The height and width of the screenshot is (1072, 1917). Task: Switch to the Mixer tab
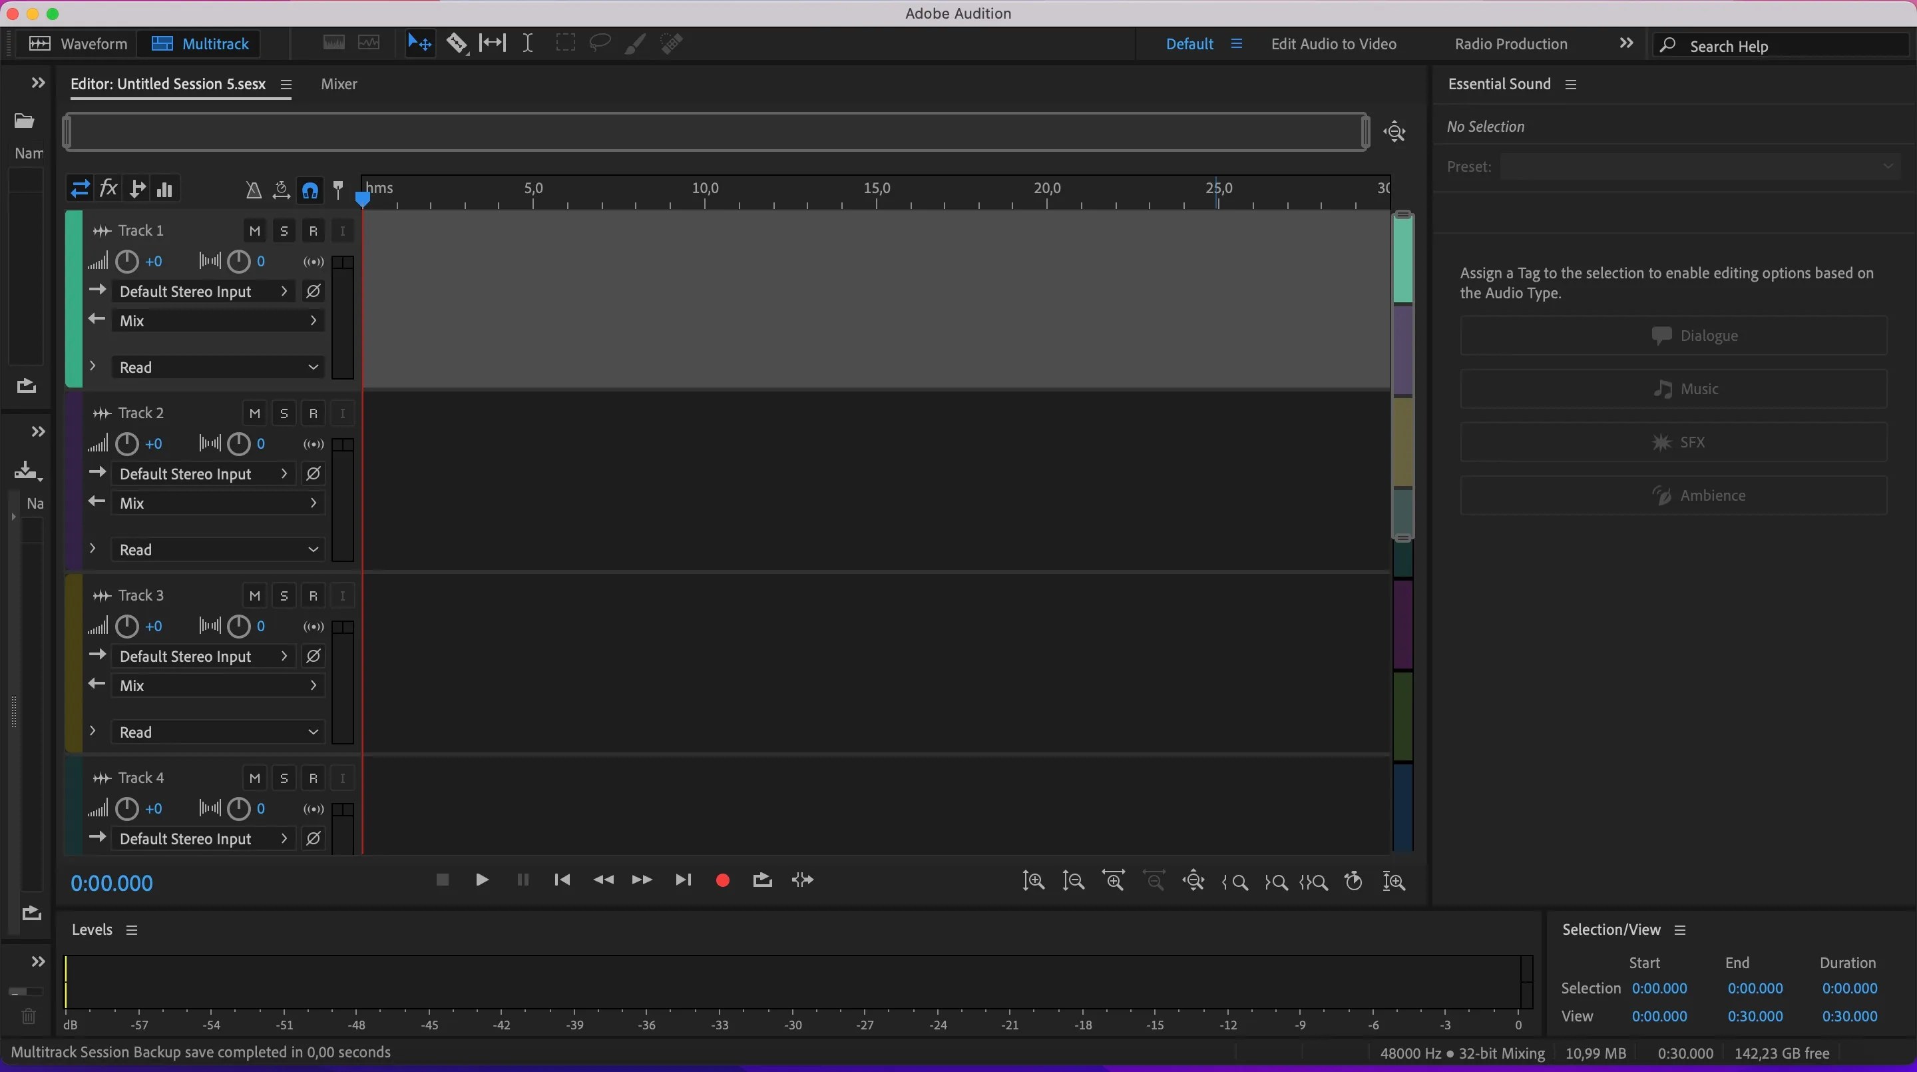click(339, 84)
